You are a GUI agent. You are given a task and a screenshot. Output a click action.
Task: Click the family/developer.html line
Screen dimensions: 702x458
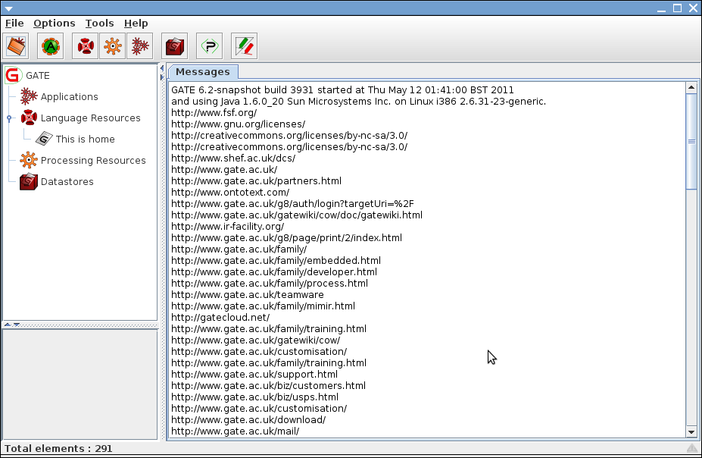(x=274, y=272)
